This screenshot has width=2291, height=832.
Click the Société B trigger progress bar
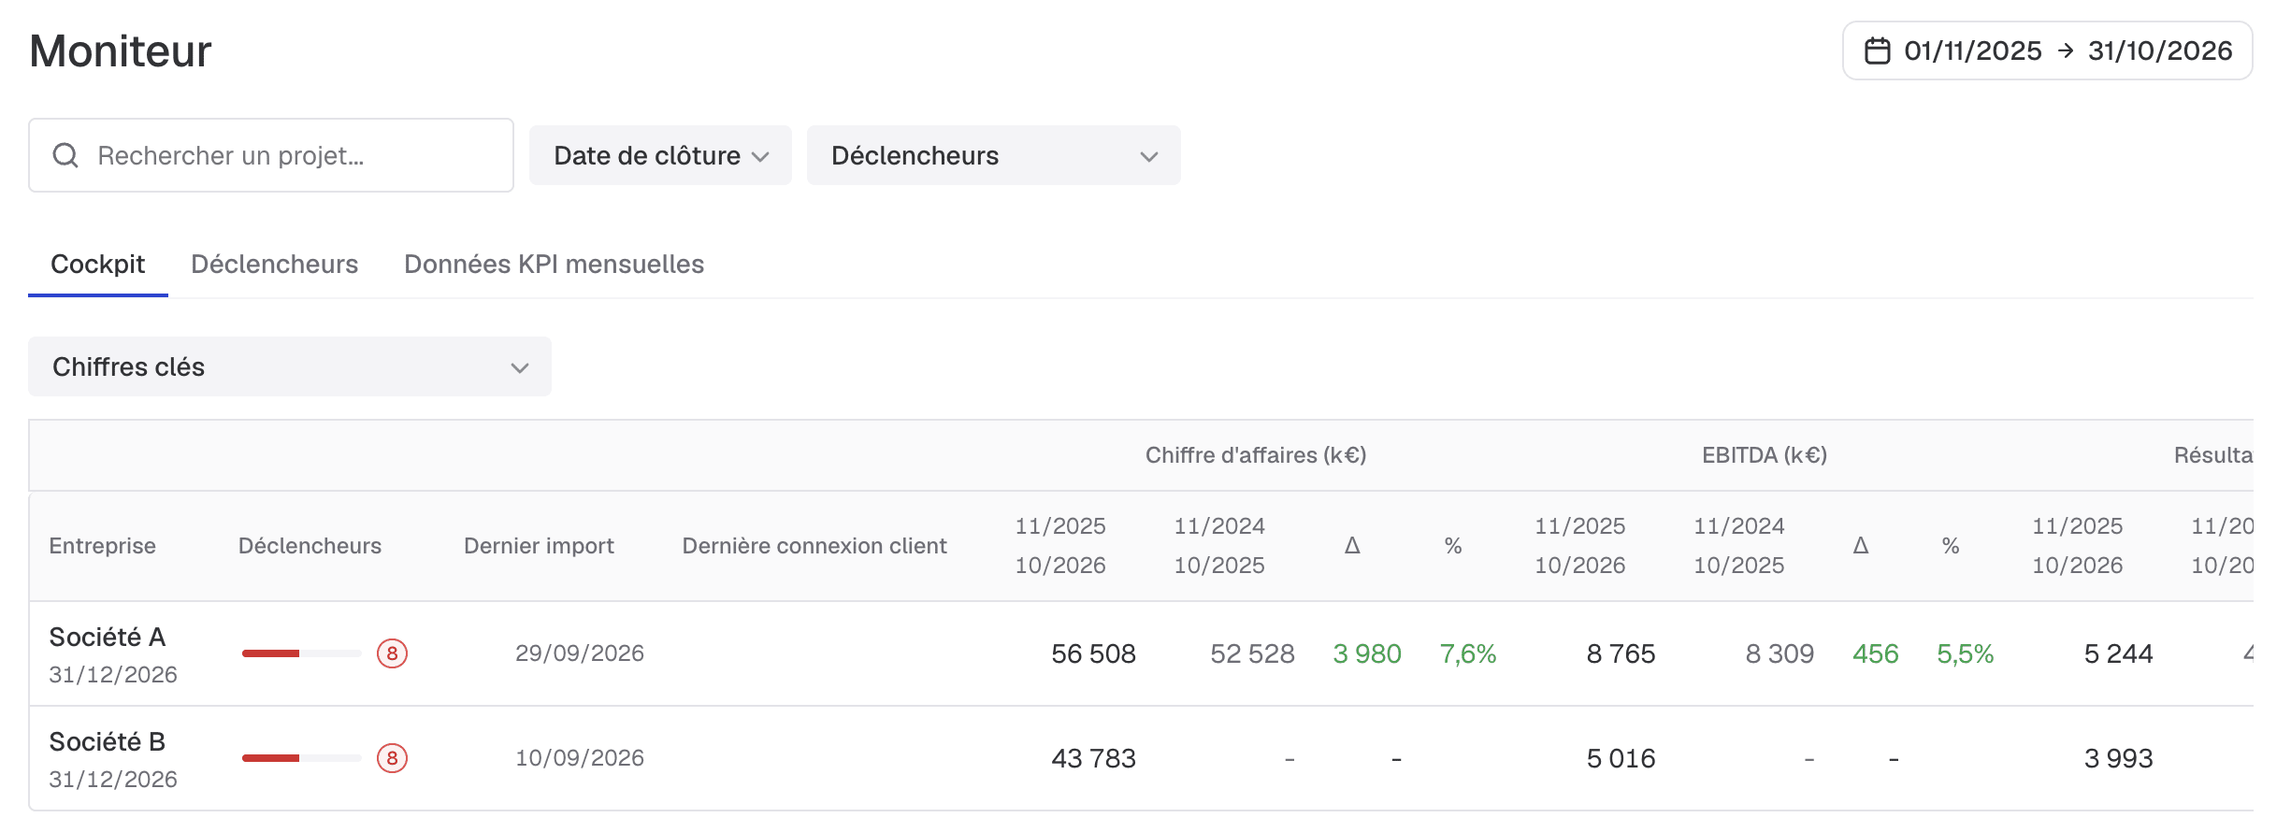[301, 758]
